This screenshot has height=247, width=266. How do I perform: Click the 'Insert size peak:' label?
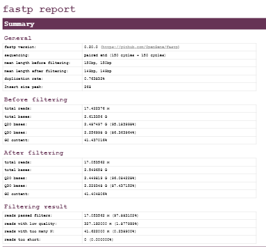point(23,87)
